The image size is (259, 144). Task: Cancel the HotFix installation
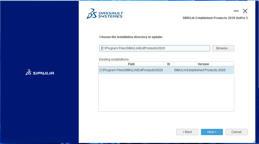(237, 132)
